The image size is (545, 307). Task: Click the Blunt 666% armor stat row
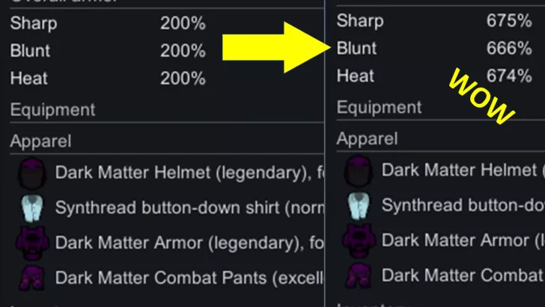(x=434, y=49)
